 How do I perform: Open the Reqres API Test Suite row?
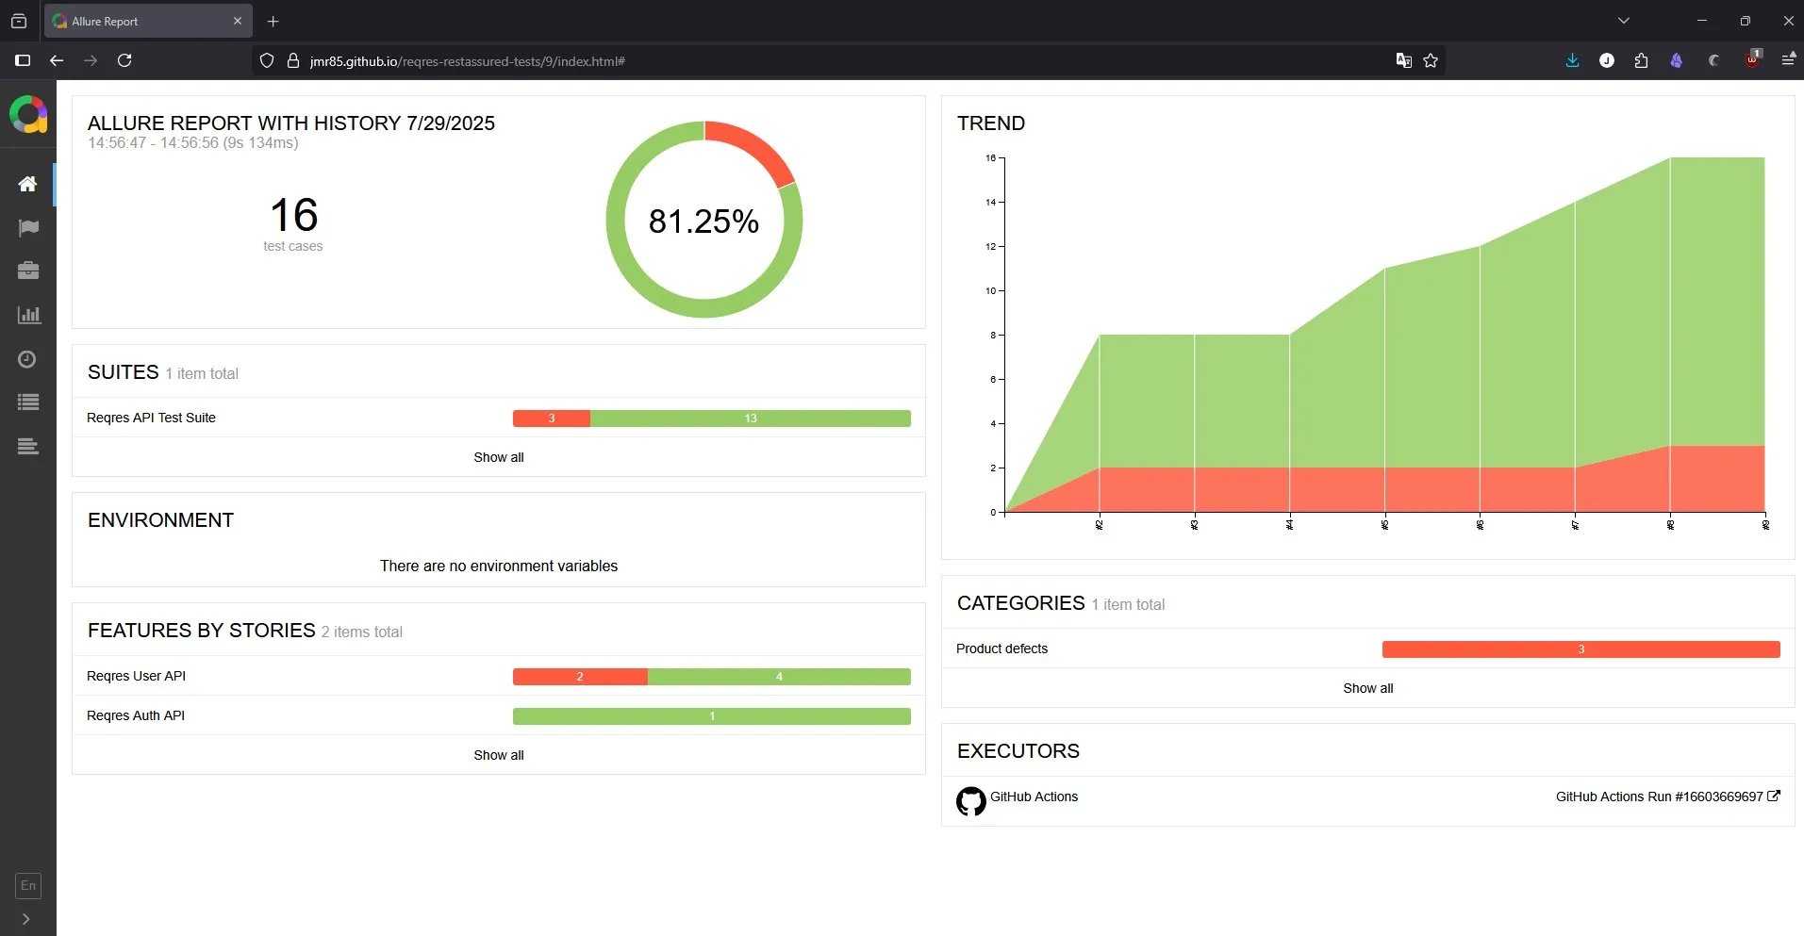pyautogui.click(x=152, y=418)
